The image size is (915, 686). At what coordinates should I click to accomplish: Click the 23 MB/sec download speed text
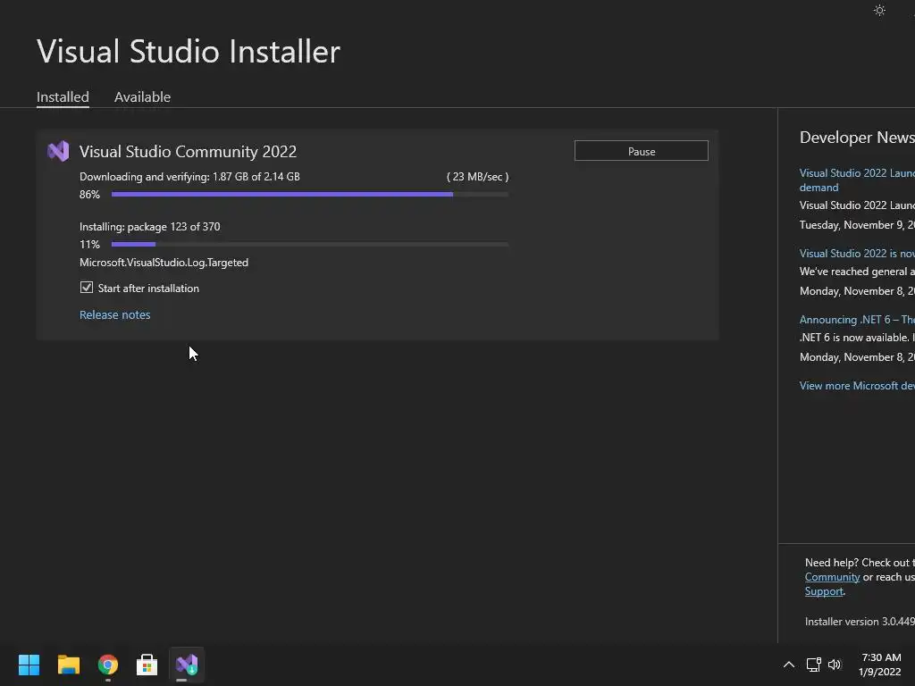tap(478, 177)
